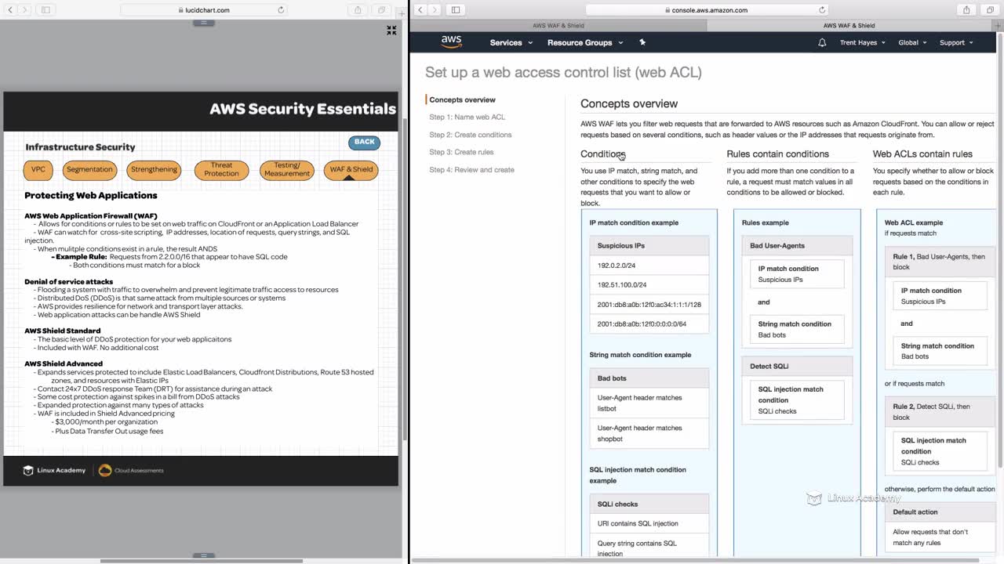Open the AWS notifications bell

click(x=822, y=42)
